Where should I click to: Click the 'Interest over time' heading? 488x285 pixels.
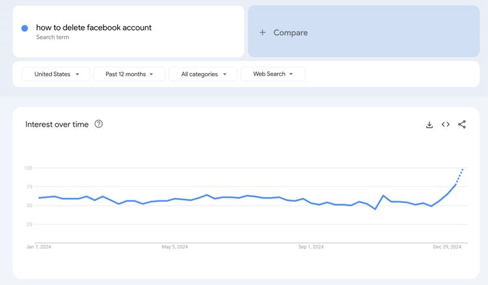tap(57, 124)
